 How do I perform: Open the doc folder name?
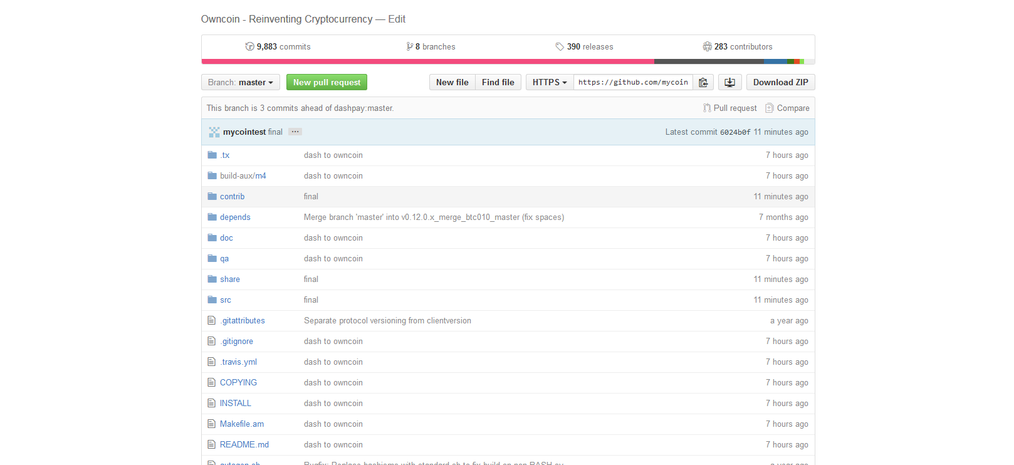226,238
